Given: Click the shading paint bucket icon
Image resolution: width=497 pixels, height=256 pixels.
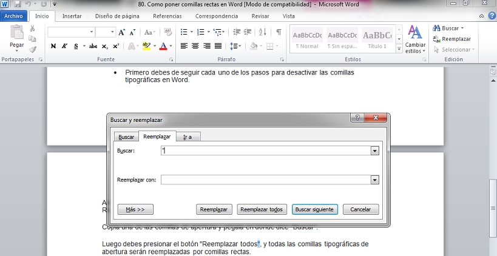Looking at the screenshot, I should click(x=254, y=46).
